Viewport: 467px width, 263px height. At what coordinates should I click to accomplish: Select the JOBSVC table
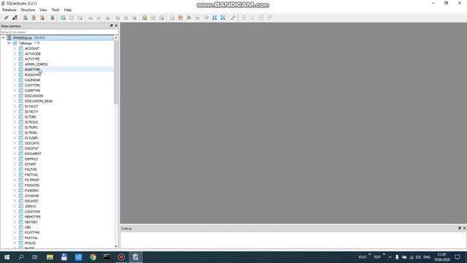pyautogui.click(x=31, y=206)
